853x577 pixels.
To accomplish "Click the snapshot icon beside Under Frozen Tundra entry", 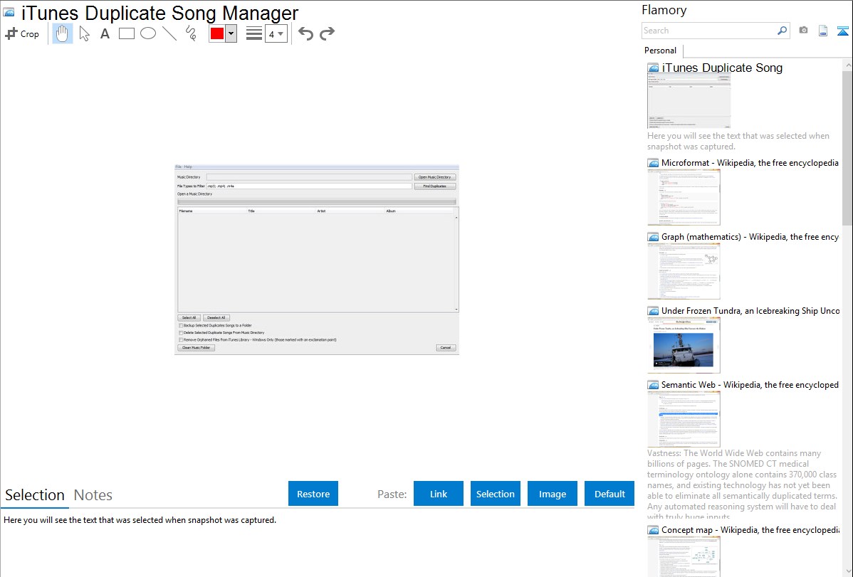I will (653, 311).
